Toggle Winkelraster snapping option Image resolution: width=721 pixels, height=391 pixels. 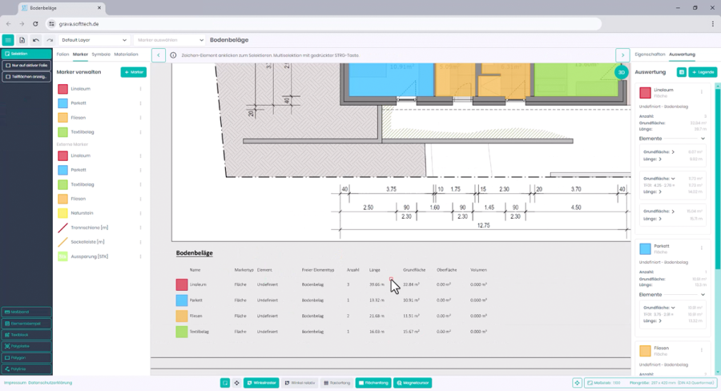point(260,383)
